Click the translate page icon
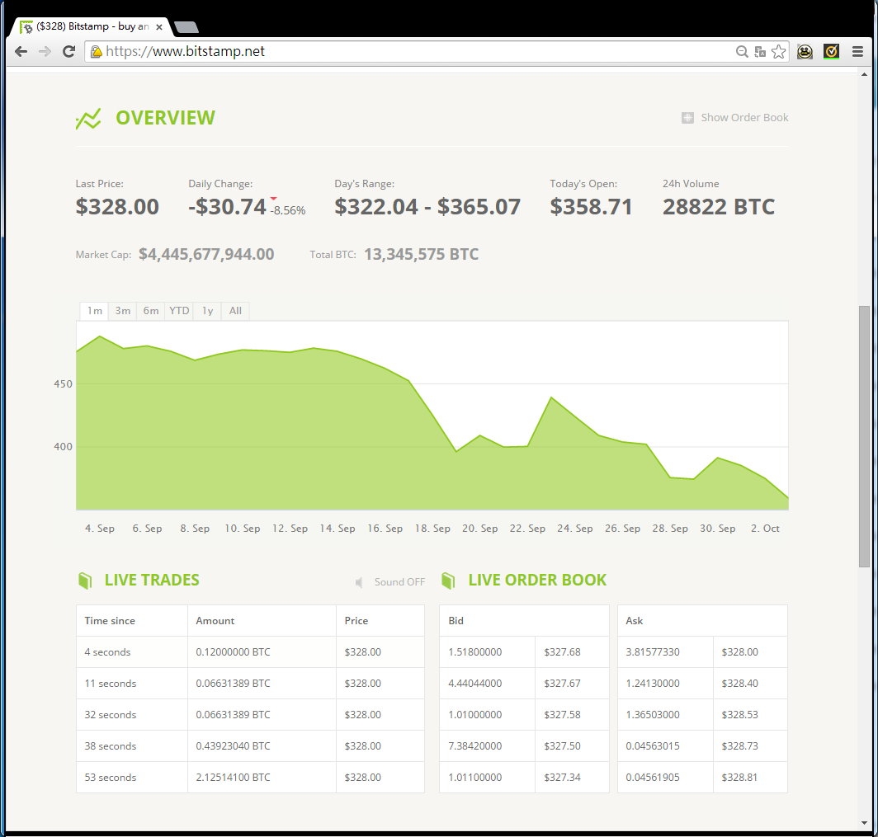Screen dimensions: 878x837 [x=760, y=51]
